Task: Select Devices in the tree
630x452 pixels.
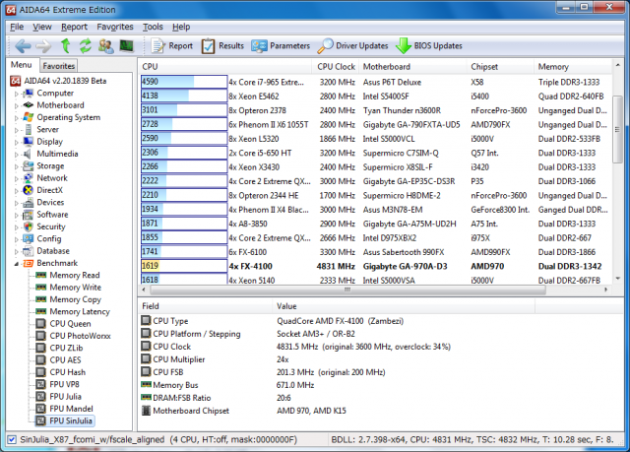Action: (x=50, y=202)
